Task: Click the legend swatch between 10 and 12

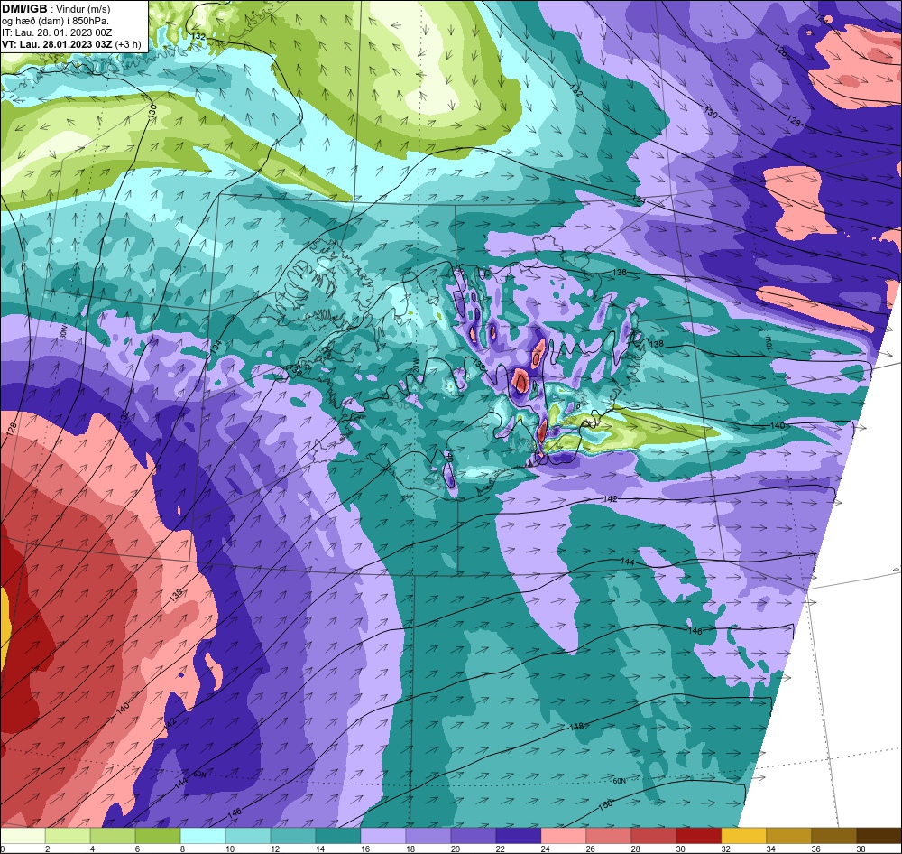Action: pos(248,836)
